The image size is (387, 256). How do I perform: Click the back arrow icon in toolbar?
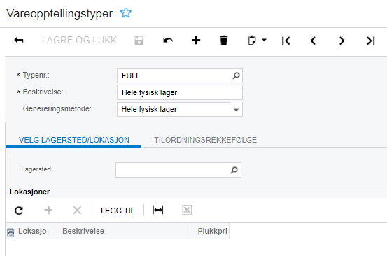click(19, 40)
